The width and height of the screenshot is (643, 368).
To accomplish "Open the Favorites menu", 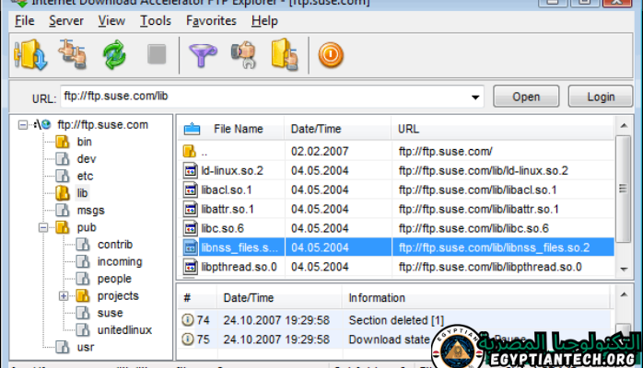I will pos(210,20).
